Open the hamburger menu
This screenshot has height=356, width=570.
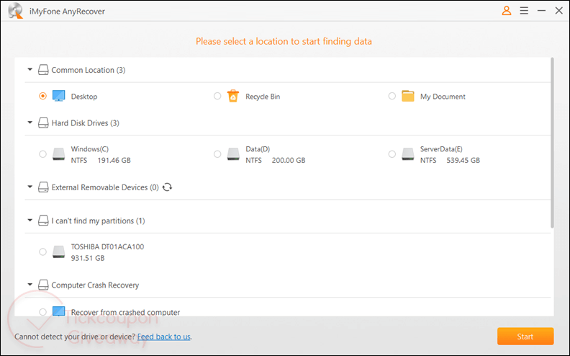(x=524, y=11)
